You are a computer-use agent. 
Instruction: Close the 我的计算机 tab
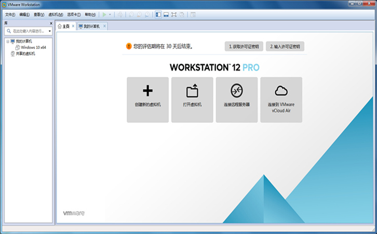tap(104, 26)
